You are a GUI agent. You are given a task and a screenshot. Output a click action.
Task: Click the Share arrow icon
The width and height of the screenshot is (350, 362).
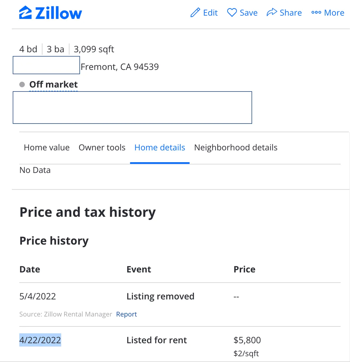click(x=271, y=12)
